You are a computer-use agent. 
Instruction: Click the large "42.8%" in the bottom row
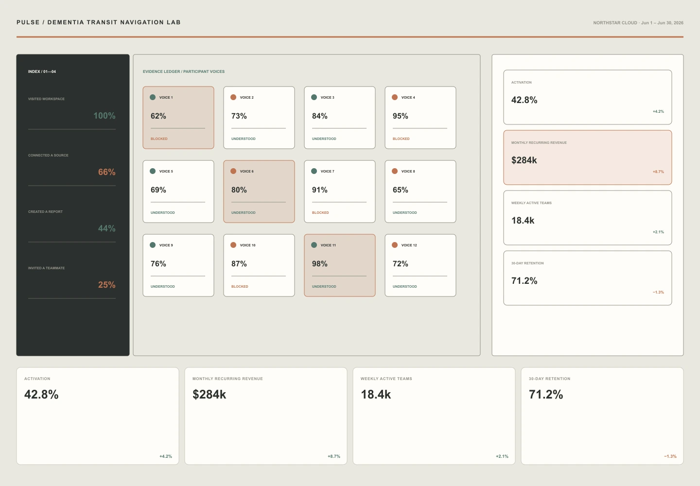(x=41, y=395)
